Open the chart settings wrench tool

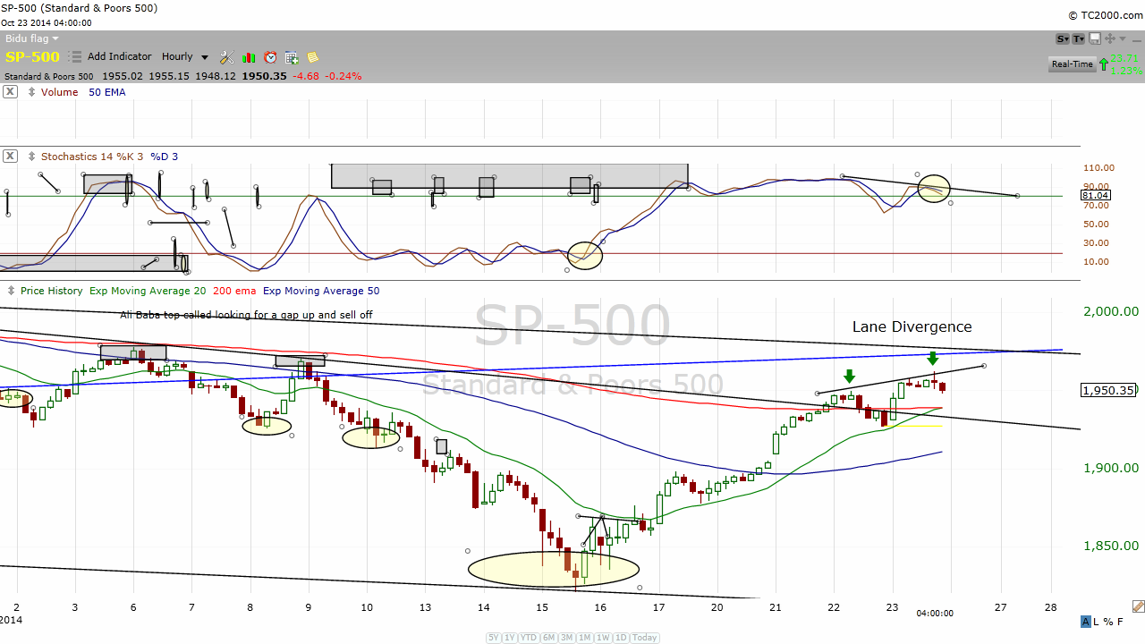click(226, 57)
